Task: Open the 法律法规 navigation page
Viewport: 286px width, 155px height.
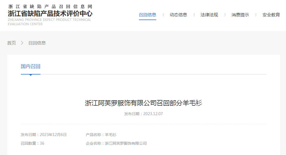Action: click(x=209, y=15)
